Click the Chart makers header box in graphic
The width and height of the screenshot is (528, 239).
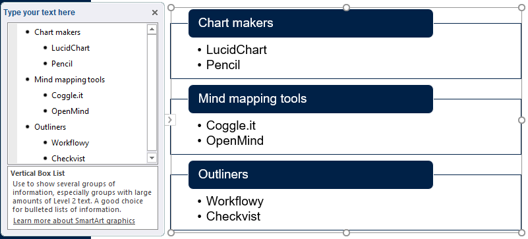click(310, 23)
